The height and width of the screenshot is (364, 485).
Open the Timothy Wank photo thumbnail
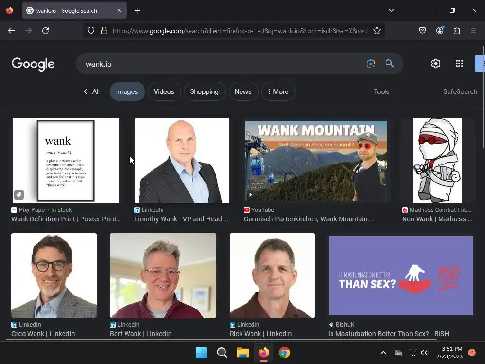[x=182, y=161]
